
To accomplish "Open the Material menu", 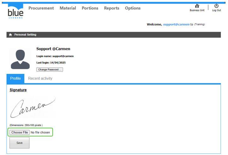I will coord(68,8).
